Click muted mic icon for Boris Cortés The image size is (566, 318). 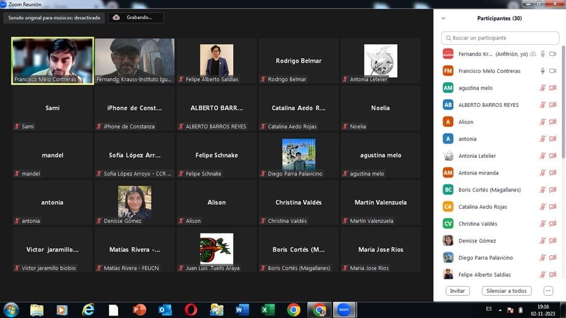coord(542,190)
